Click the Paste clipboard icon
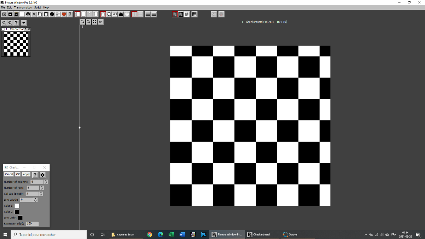Screen dimensions: 425x239 [46, 14]
